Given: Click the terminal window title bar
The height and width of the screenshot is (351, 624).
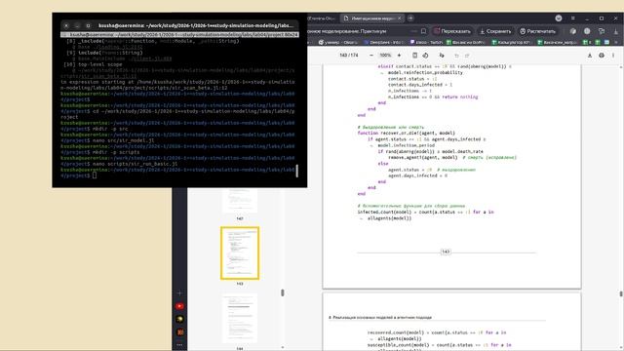Looking at the screenshot, I should click(x=179, y=25).
